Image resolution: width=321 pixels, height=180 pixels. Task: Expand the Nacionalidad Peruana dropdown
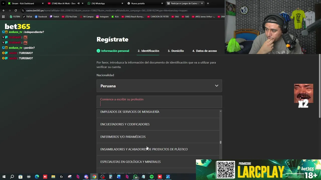point(159,86)
